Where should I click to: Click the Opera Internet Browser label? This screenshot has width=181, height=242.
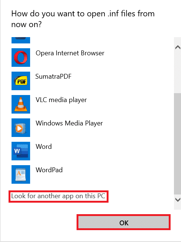pyautogui.click(x=70, y=53)
